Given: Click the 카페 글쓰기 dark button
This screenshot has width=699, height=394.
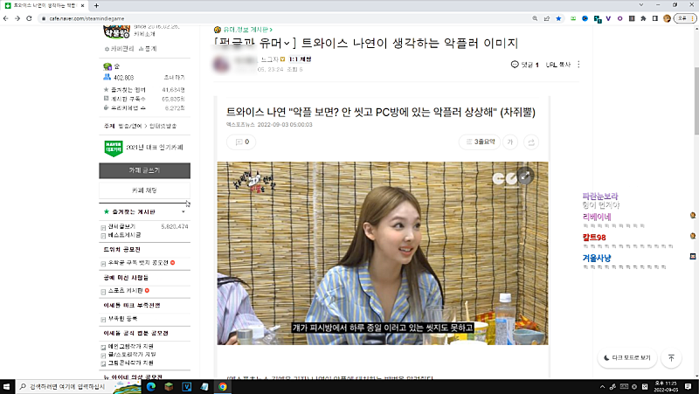Looking at the screenshot, I should point(144,170).
